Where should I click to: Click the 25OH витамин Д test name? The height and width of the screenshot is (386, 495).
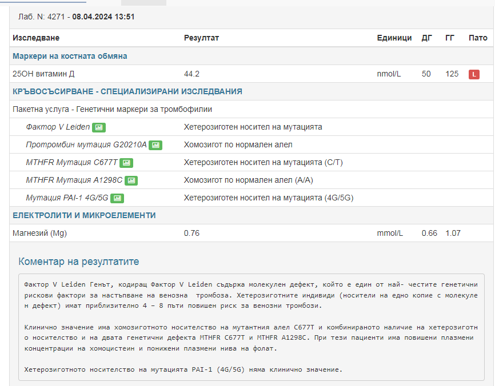(43, 74)
